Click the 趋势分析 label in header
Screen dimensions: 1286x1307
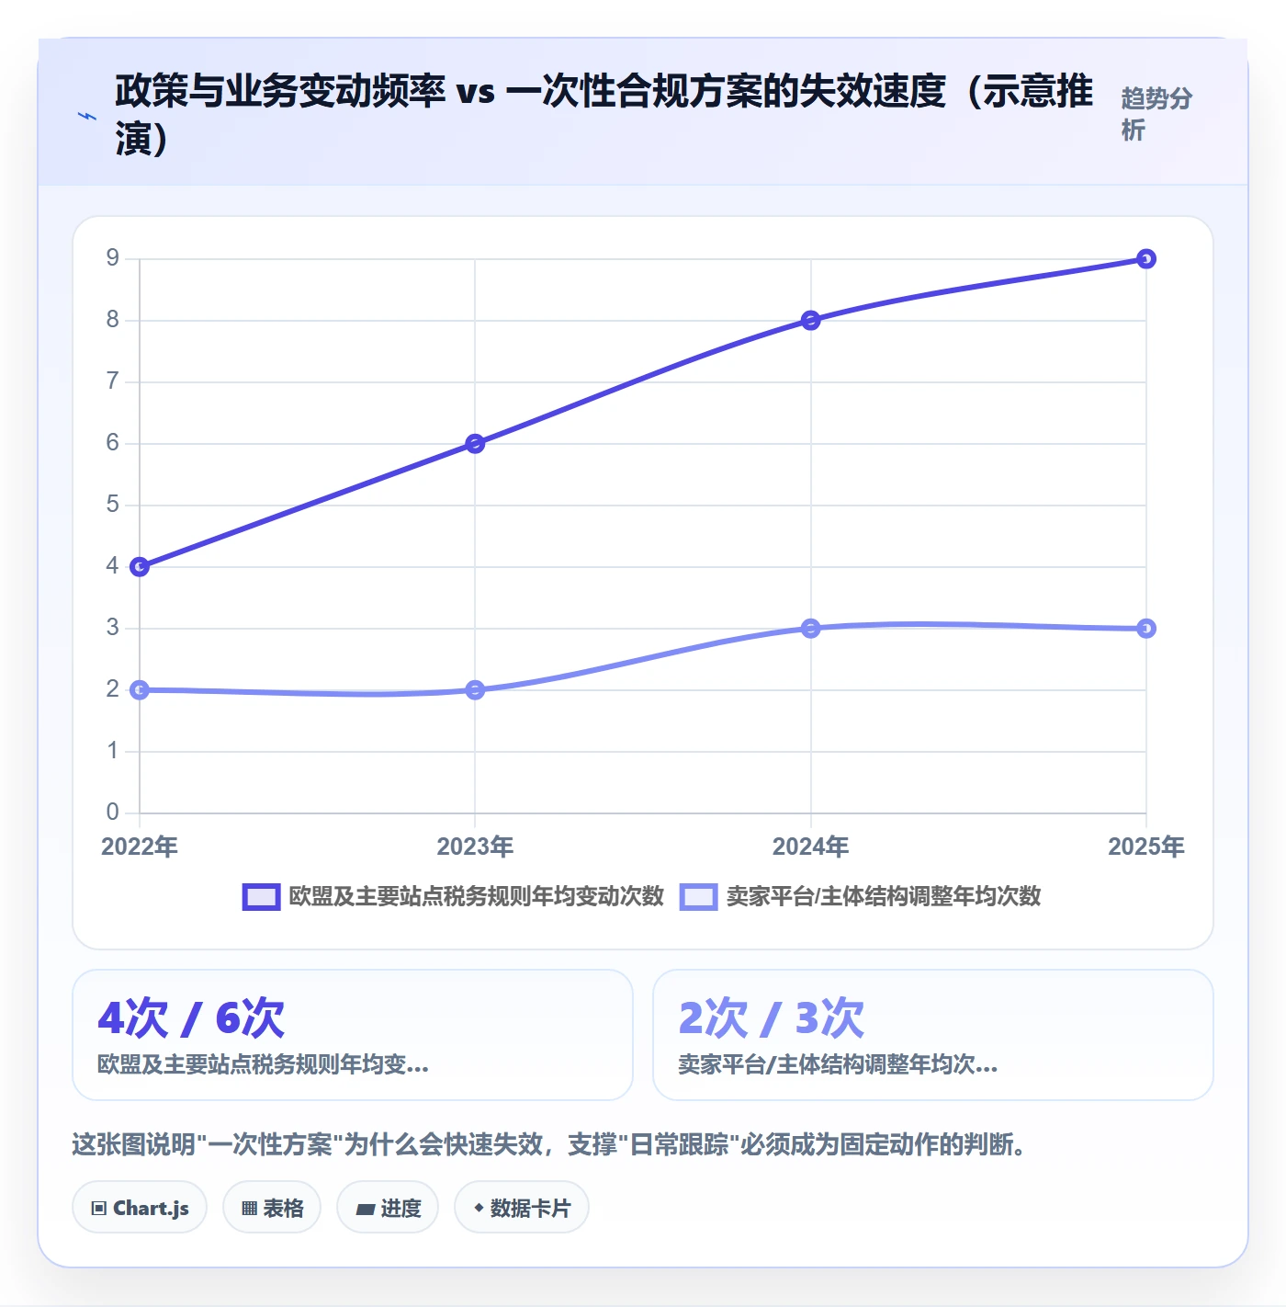(1156, 114)
